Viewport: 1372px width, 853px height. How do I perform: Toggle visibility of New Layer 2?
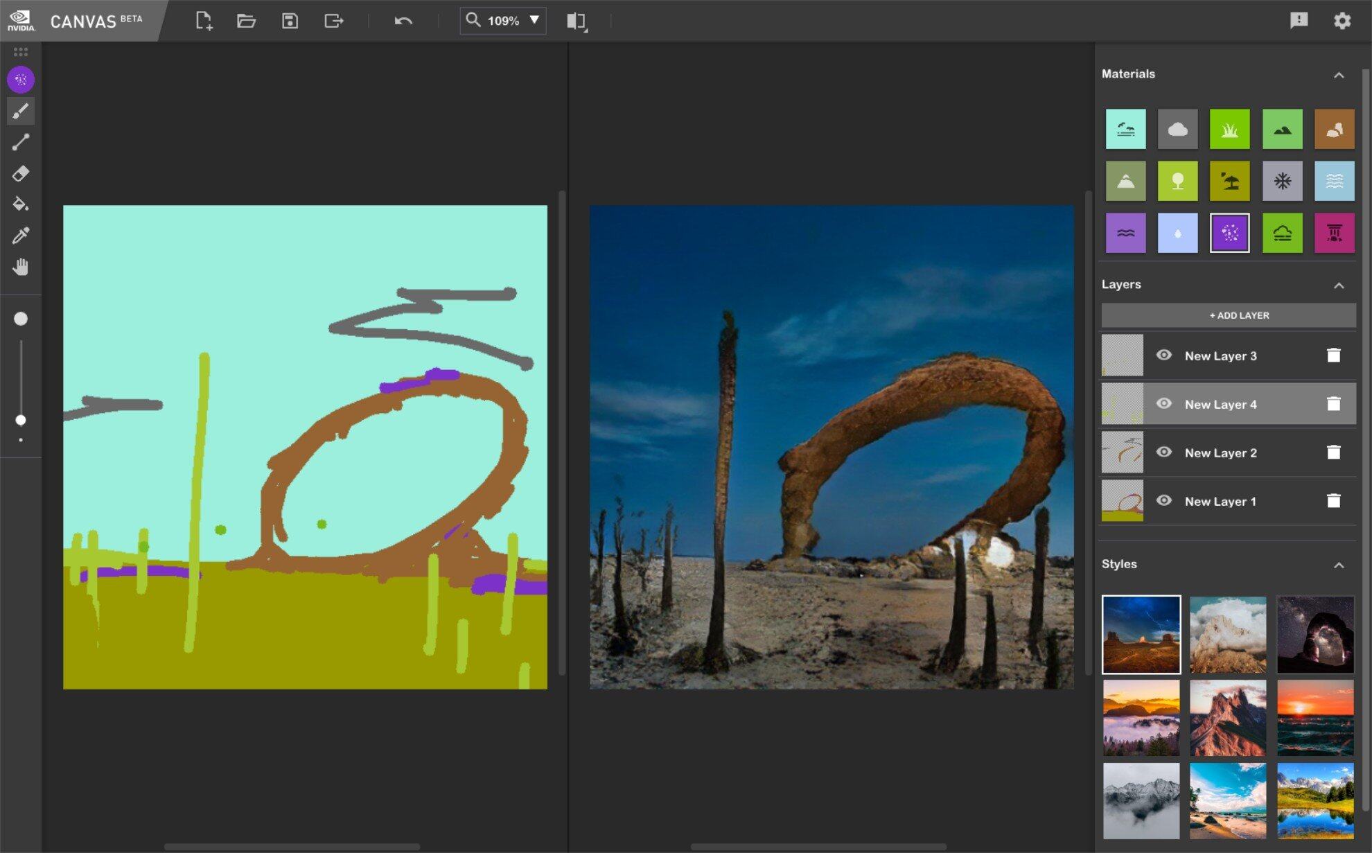(x=1164, y=452)
